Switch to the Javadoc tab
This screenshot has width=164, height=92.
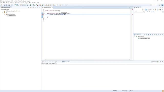(51, 62)
